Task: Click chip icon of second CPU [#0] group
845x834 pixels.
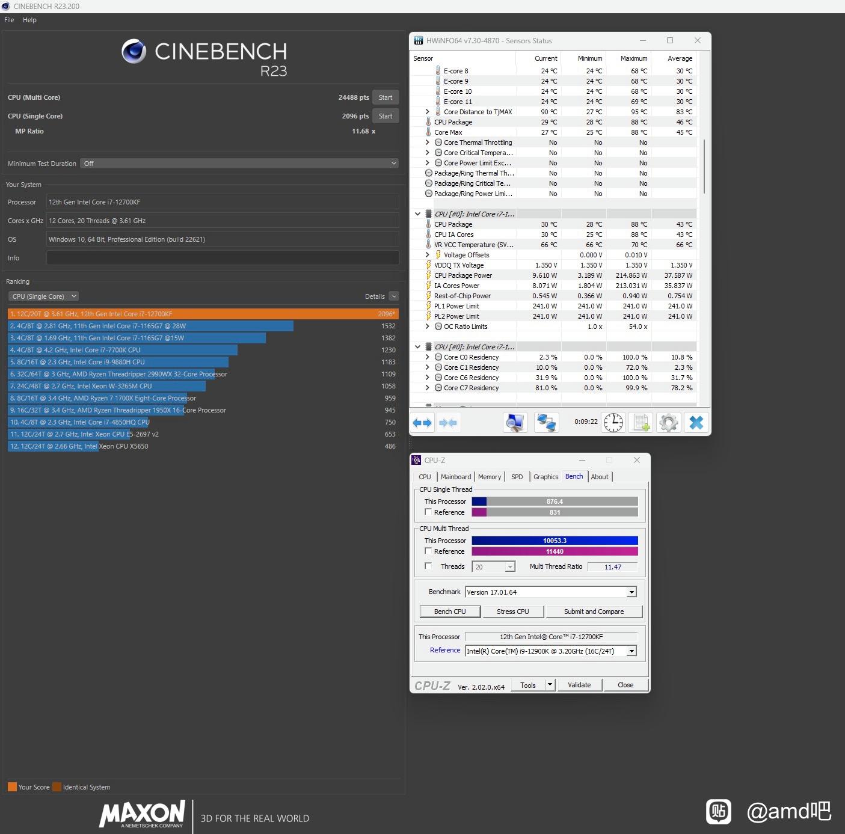Action: (429, 347)
